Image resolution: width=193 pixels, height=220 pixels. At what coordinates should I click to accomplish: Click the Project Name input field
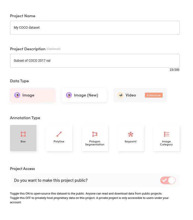click(95, 28)
